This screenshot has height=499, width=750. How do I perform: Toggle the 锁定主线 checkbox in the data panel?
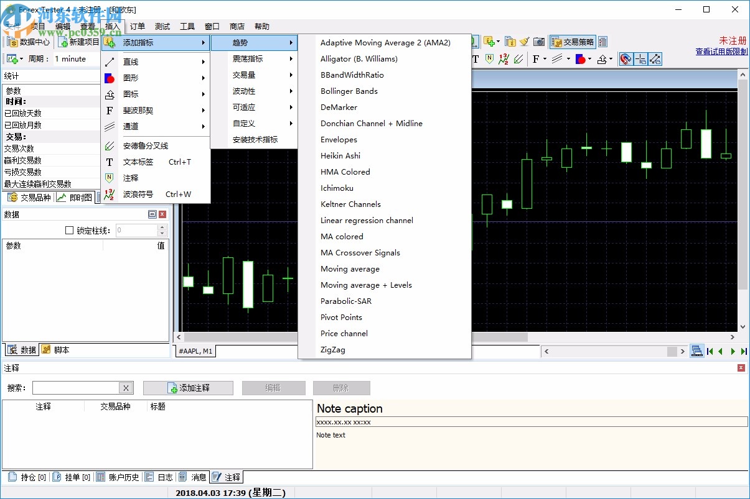[x=70, y=229]
